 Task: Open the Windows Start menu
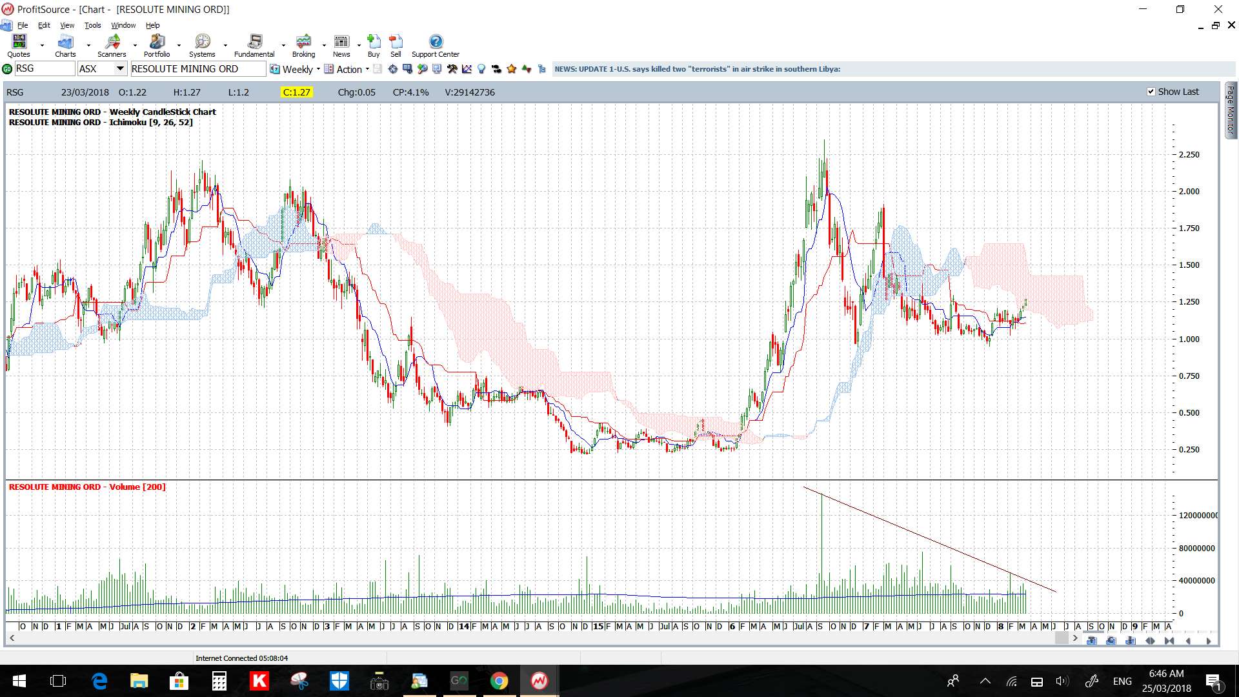point(19,681)
